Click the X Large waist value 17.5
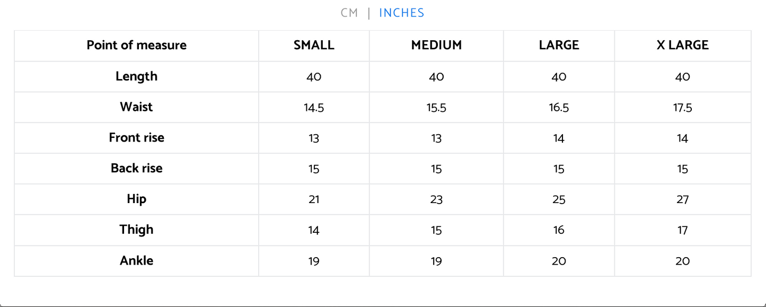 click(683, 108)
